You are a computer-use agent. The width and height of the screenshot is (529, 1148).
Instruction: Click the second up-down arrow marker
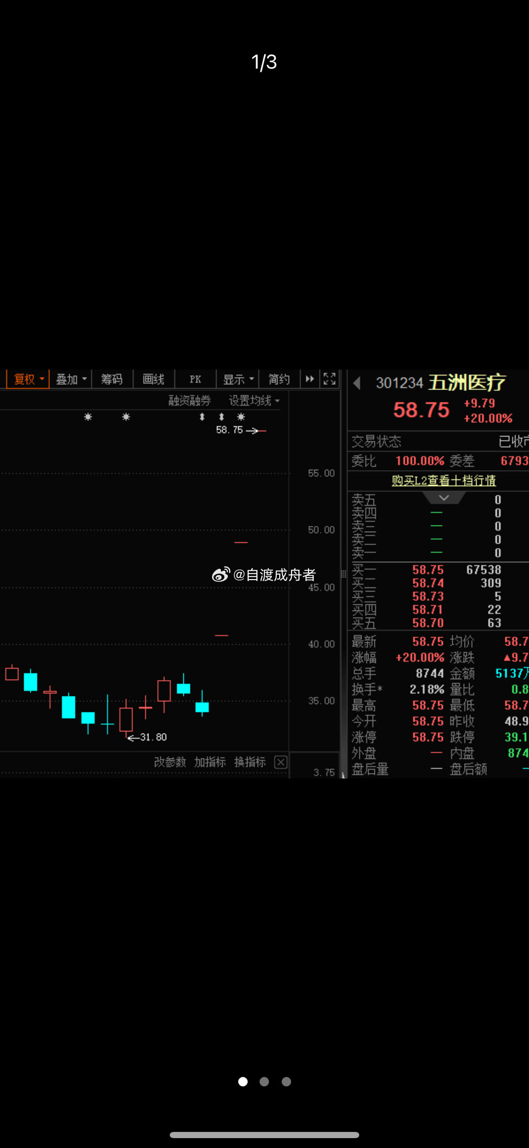221,417
